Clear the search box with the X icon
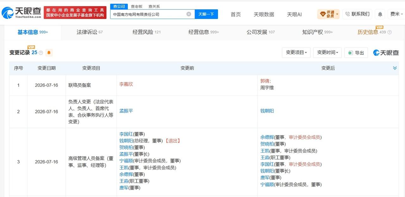 coord(189,14)
